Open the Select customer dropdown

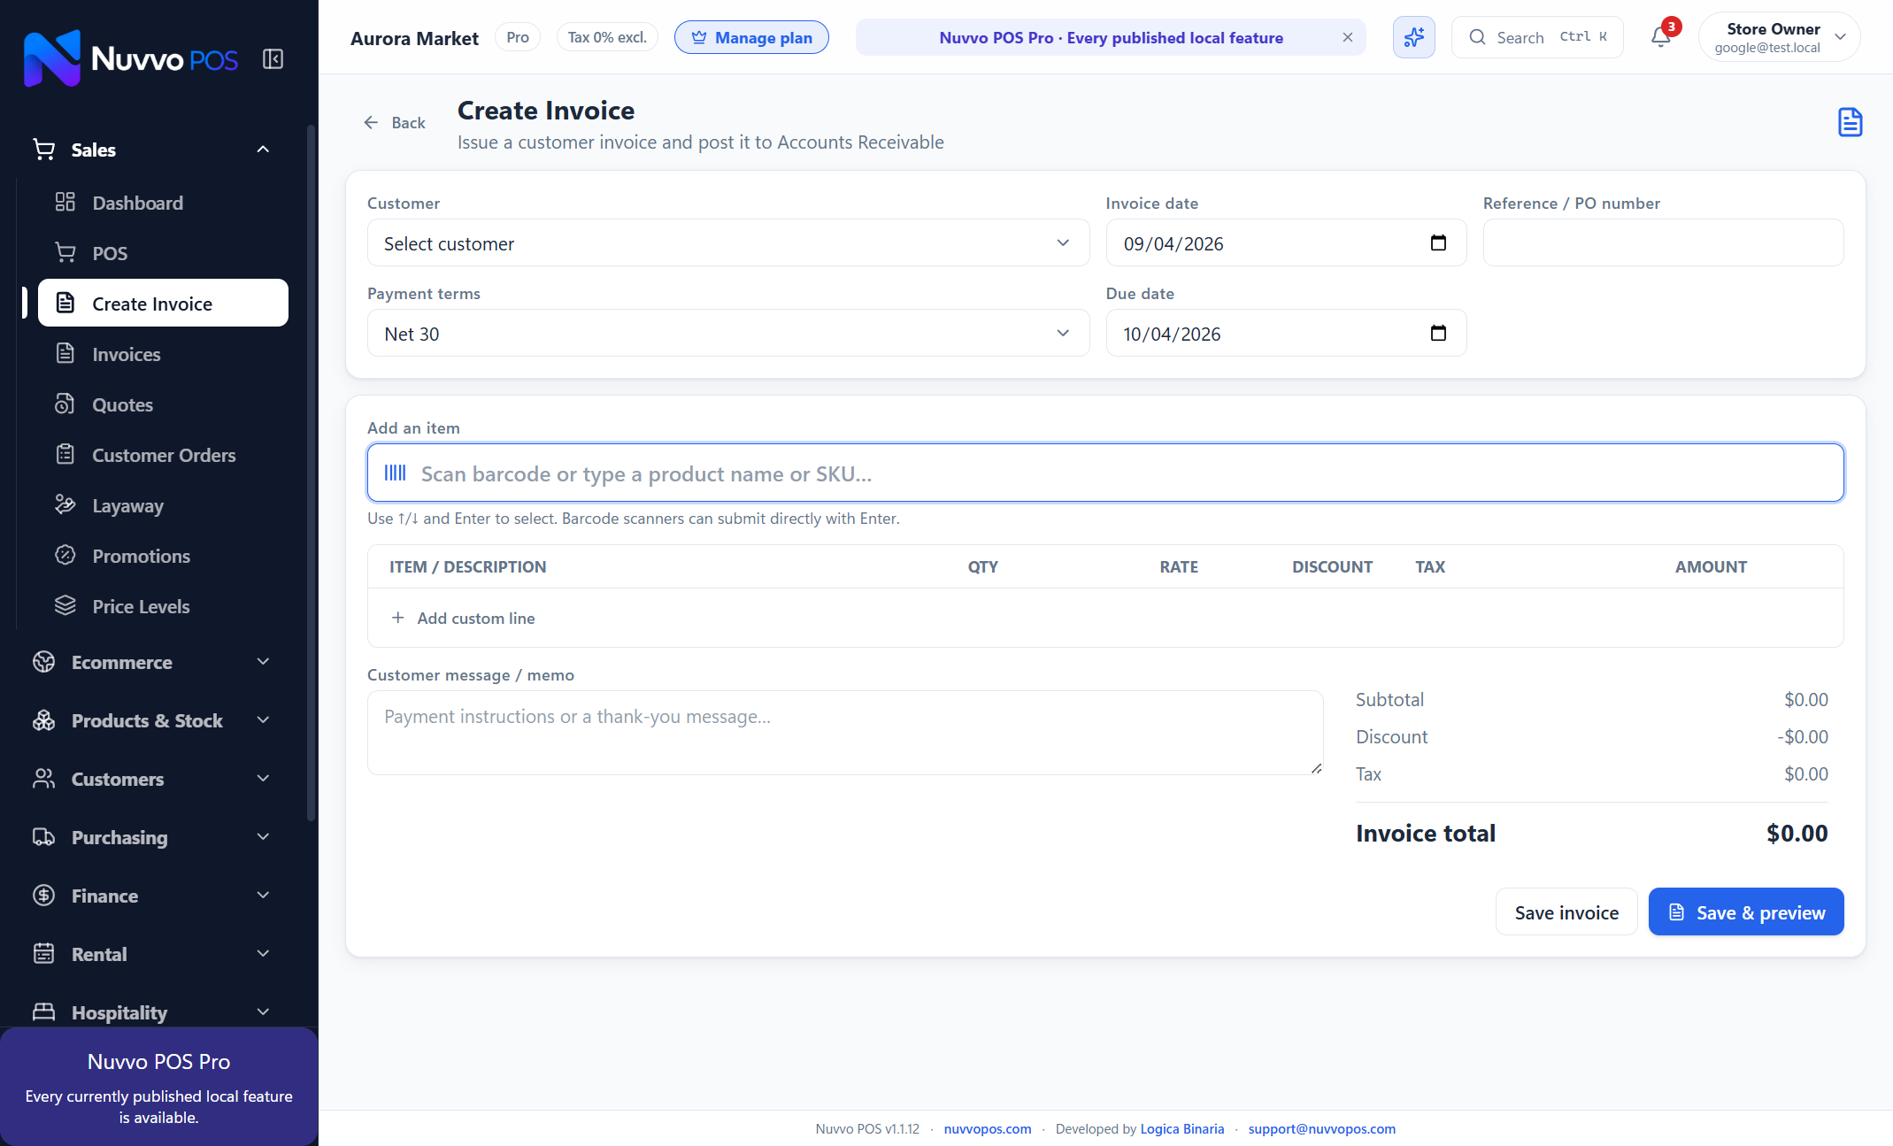(x=727, y=242)
